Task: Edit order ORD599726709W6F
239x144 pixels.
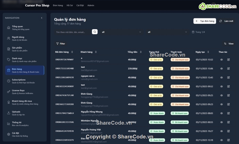Action: 228,60
